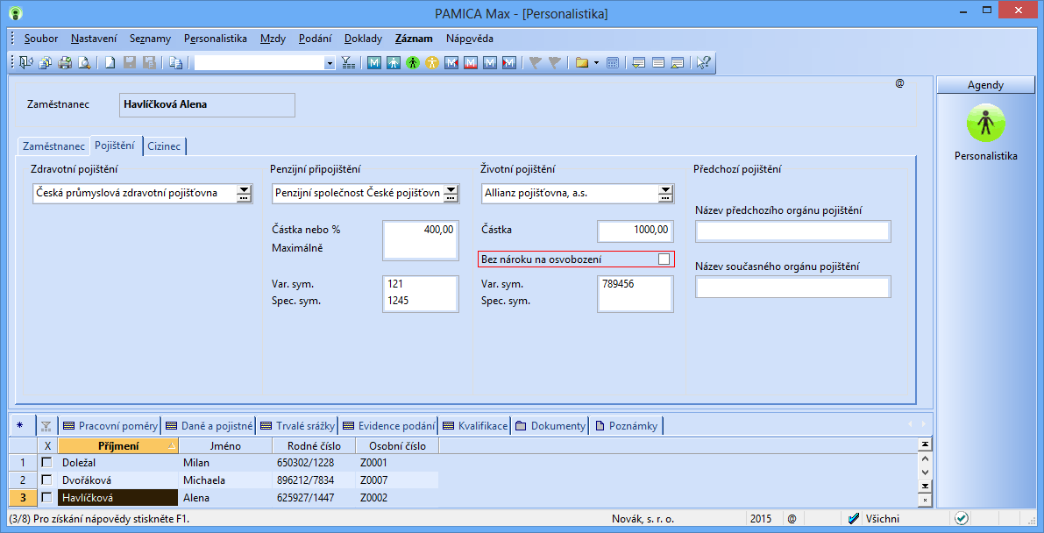Select the Michaela first name cell
Viewport: 1044px width, 533px height.
tap(225, 480)
